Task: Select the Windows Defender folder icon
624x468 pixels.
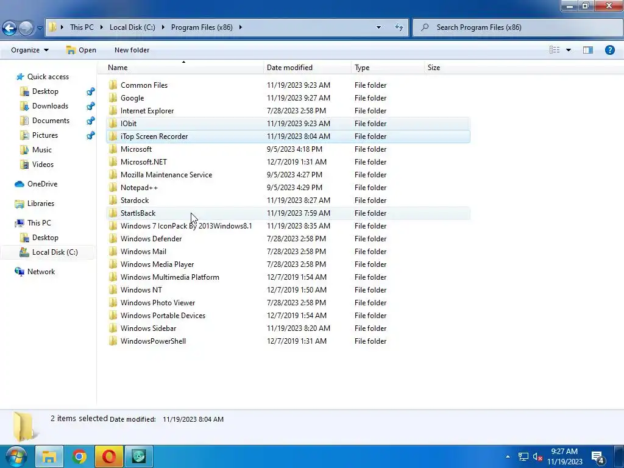Action: pyautogui.click(x=113, y=238)
